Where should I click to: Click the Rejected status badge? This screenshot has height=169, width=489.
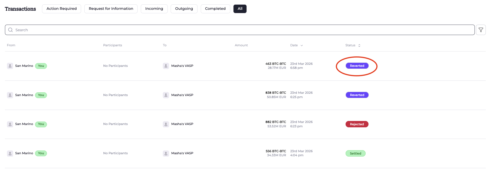tap(357, 124)
